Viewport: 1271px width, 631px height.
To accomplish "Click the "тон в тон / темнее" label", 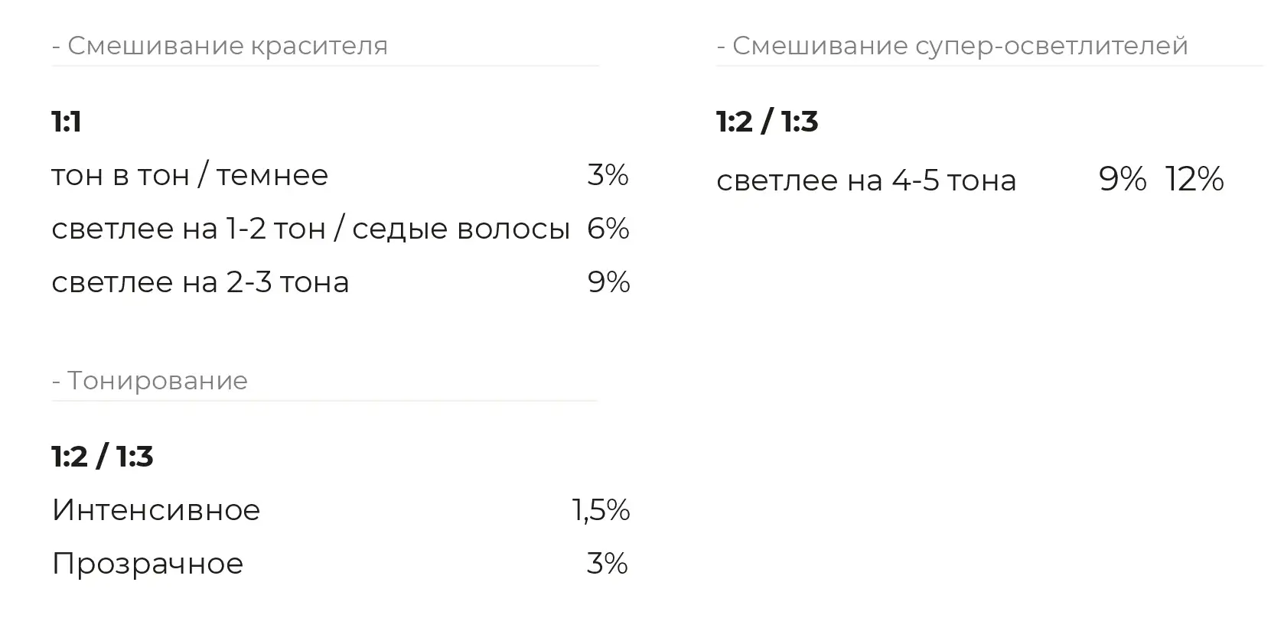I will [190, 176].
